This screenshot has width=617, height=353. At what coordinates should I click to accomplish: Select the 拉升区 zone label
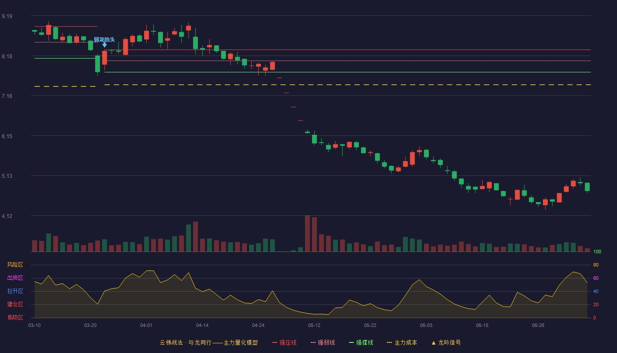tap(15, 291)
